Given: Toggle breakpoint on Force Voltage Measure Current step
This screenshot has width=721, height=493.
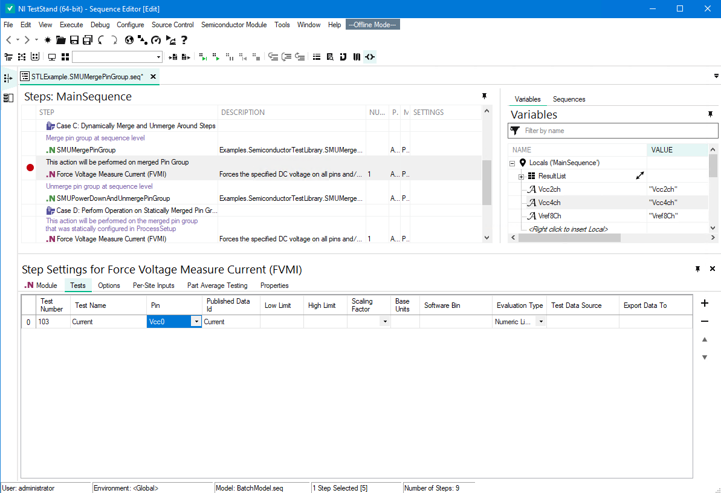Looking at the screenshot, I should point(30,168).
